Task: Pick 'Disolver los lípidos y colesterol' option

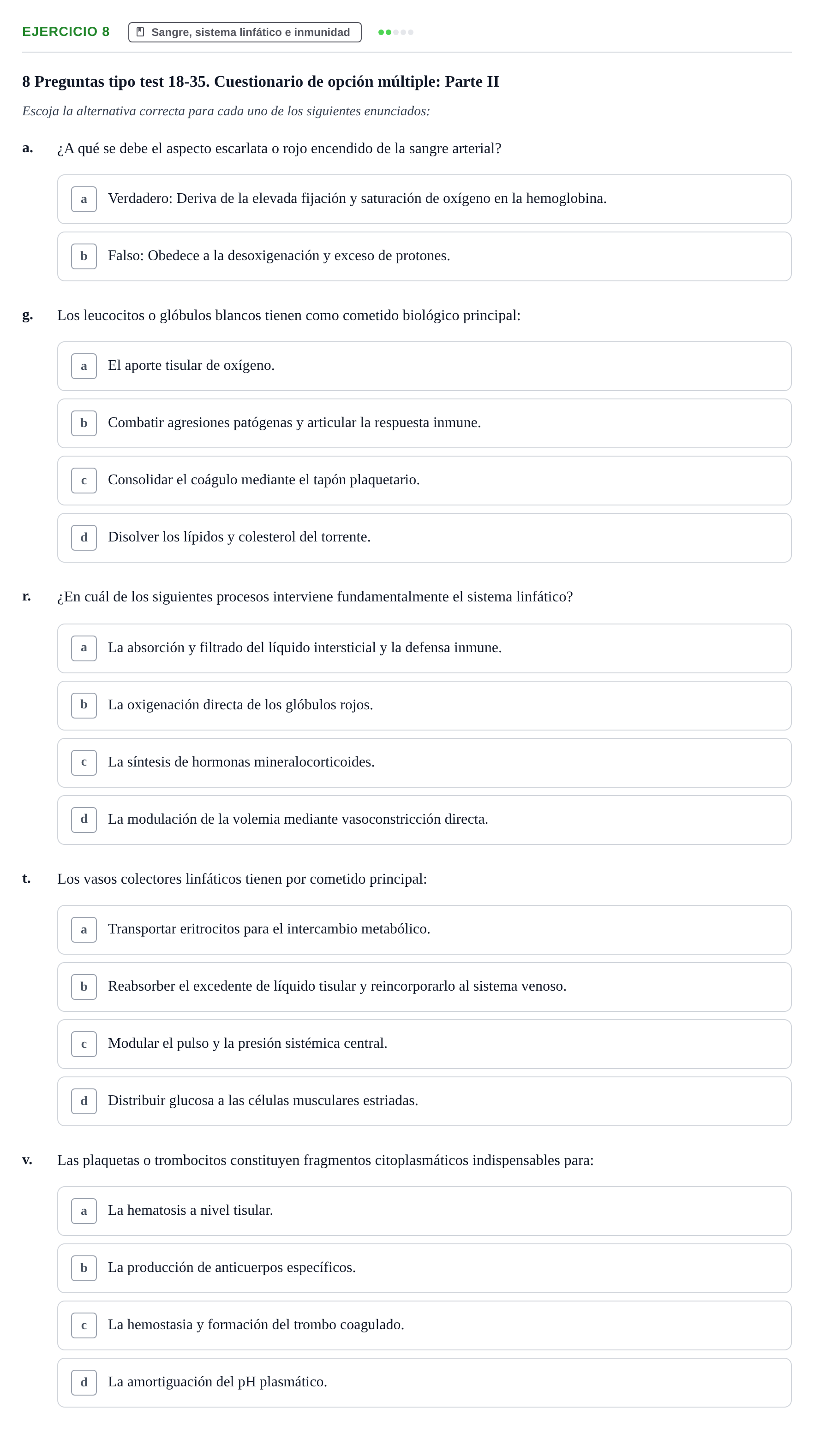Action: coord(425,538)
